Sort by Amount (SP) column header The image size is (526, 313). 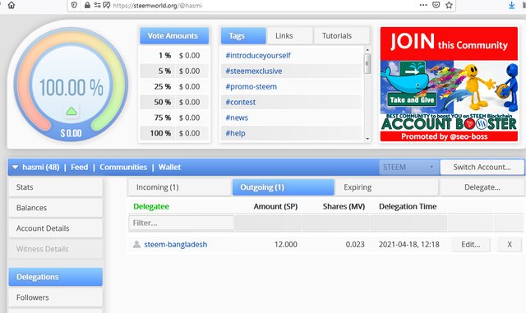click(x=275, y=206)
